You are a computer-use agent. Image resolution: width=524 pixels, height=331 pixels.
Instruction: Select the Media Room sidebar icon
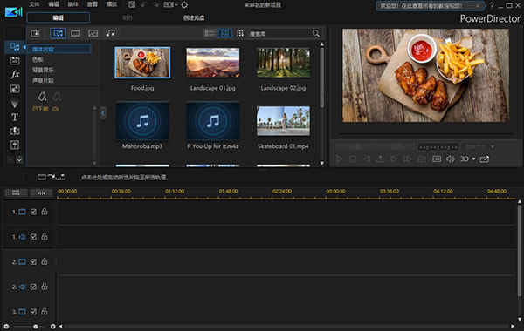click(x=15, y=47)
